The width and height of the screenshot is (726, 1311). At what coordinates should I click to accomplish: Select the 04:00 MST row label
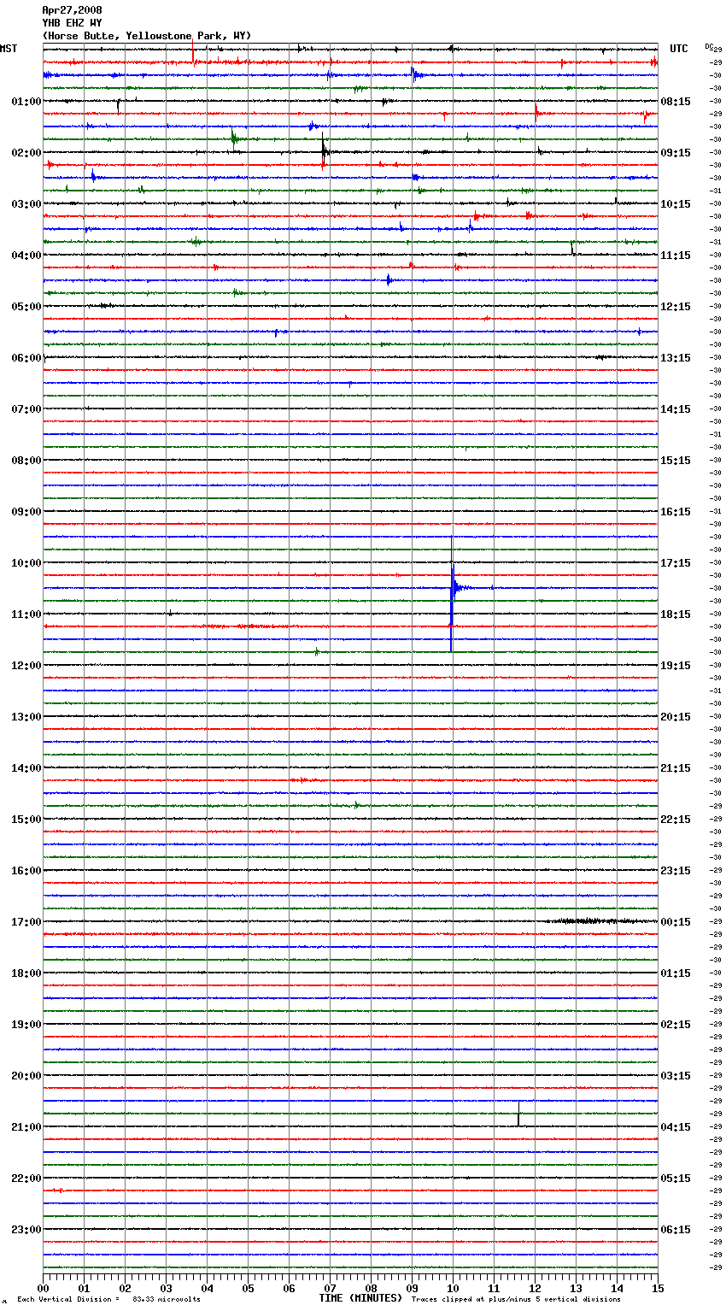(26, 256)
